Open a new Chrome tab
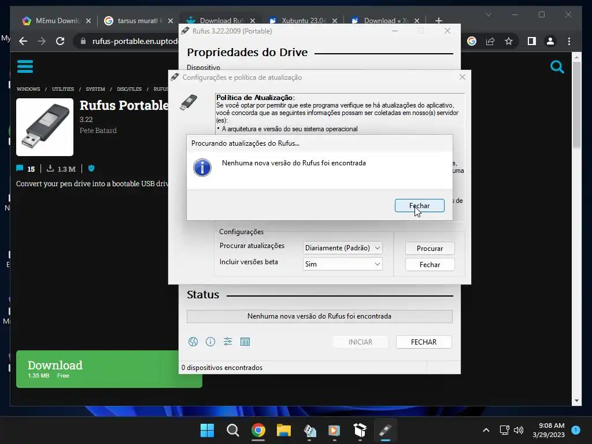This screenshot has height=444, width=592. 438,21
